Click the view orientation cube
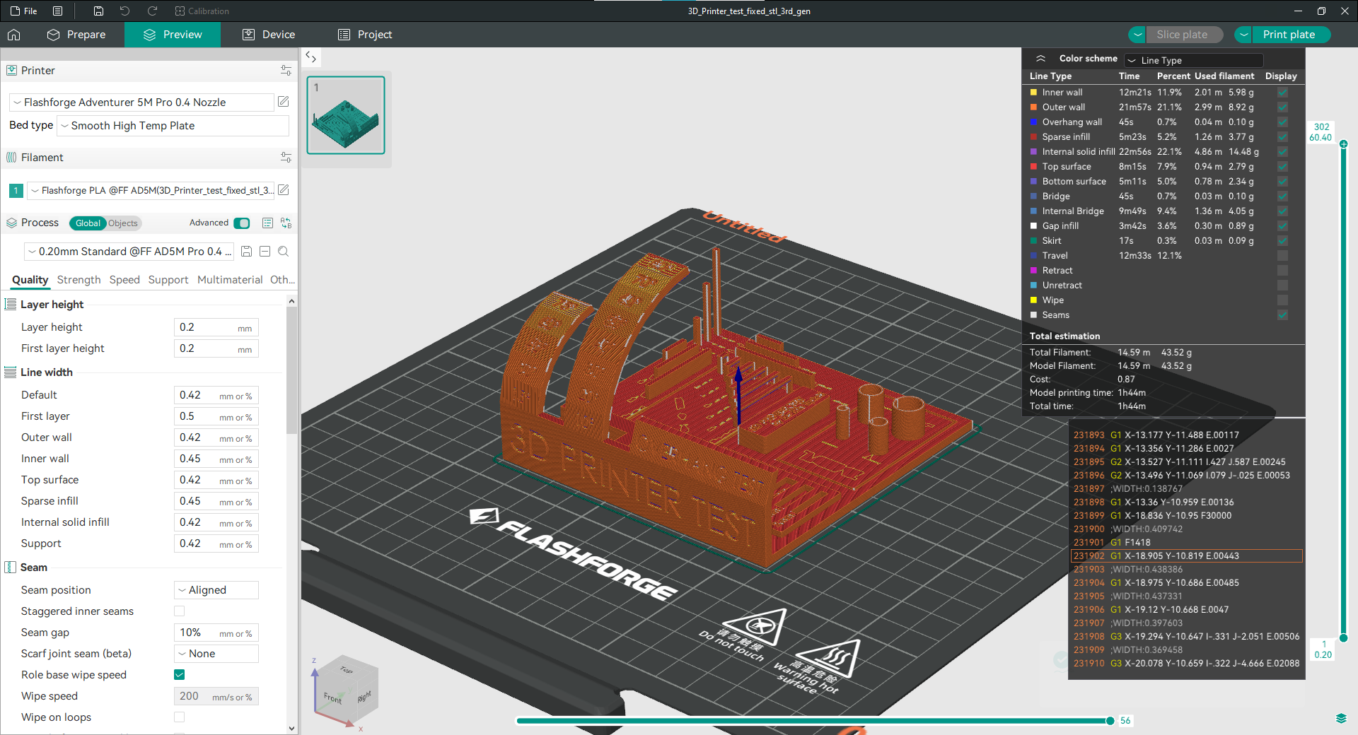This screenshot has width=1358, height=735. [x=346, y=690]
